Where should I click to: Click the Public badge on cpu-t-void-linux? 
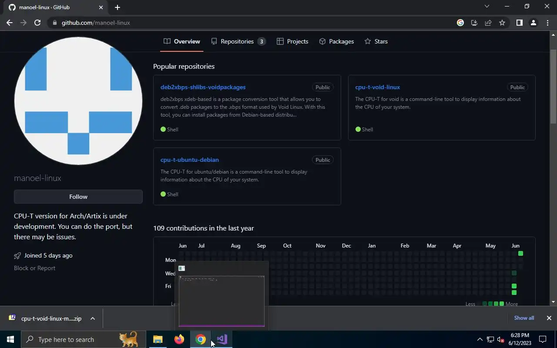(517, 87)
